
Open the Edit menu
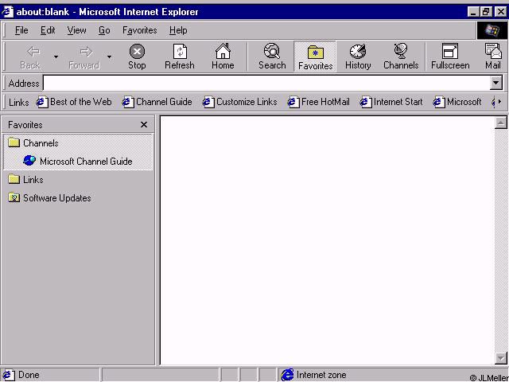click(48, 30)
